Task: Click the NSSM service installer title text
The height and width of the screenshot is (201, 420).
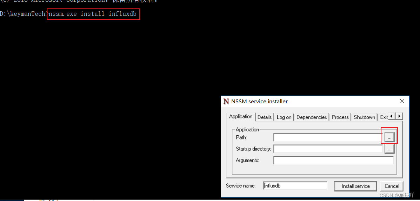Action: coord(260,102)
